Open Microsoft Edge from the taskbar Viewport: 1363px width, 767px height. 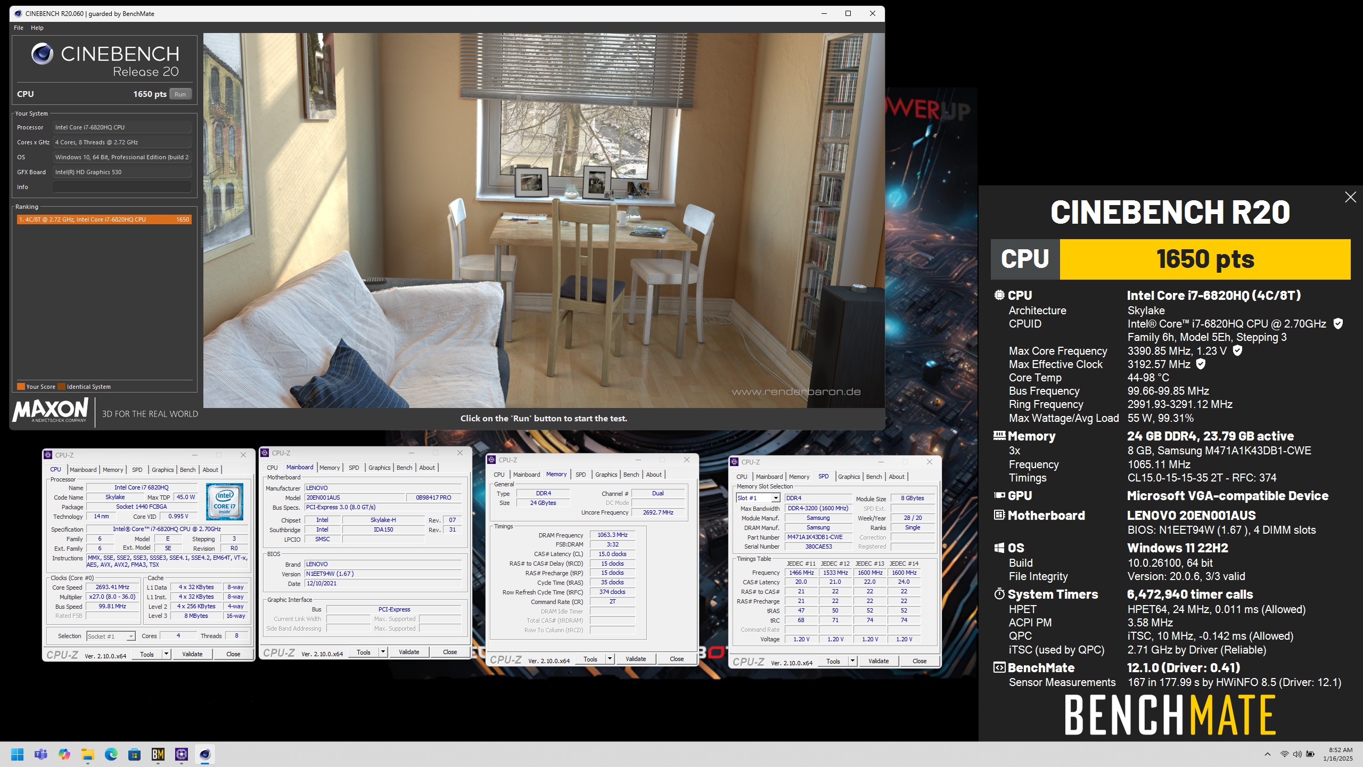[111, 754]
